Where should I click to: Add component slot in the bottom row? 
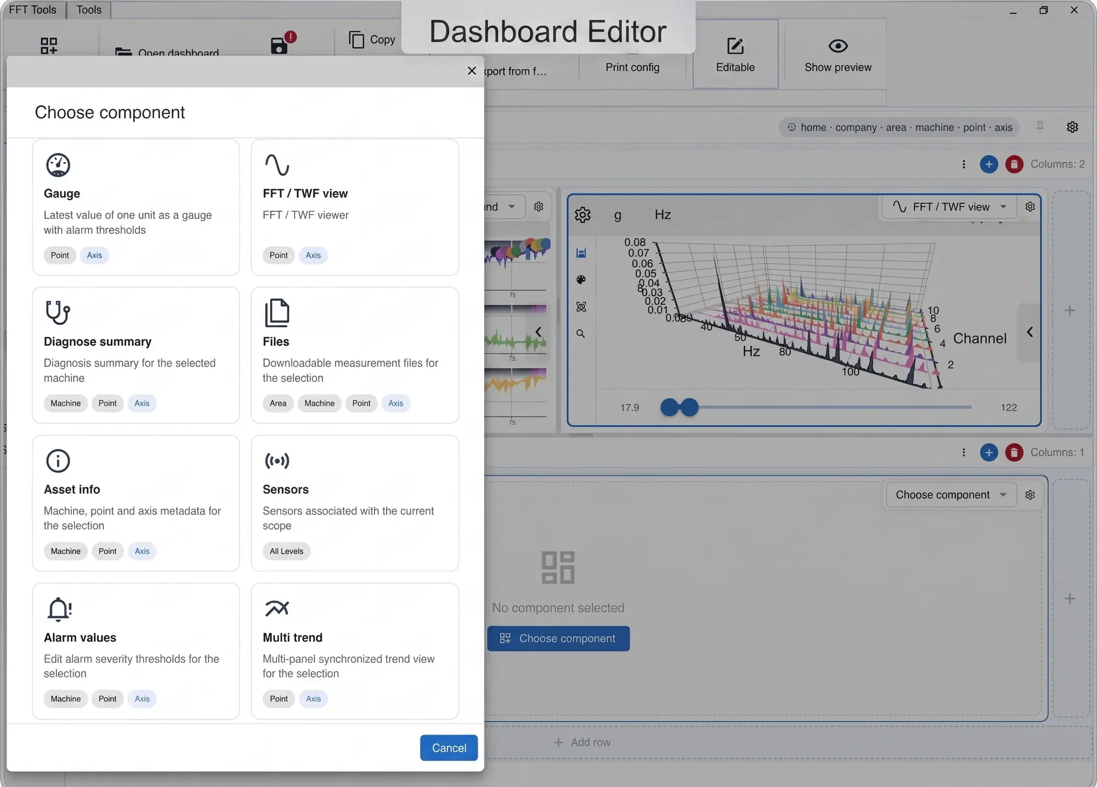pyautogui.click(x=1070, y=599)
